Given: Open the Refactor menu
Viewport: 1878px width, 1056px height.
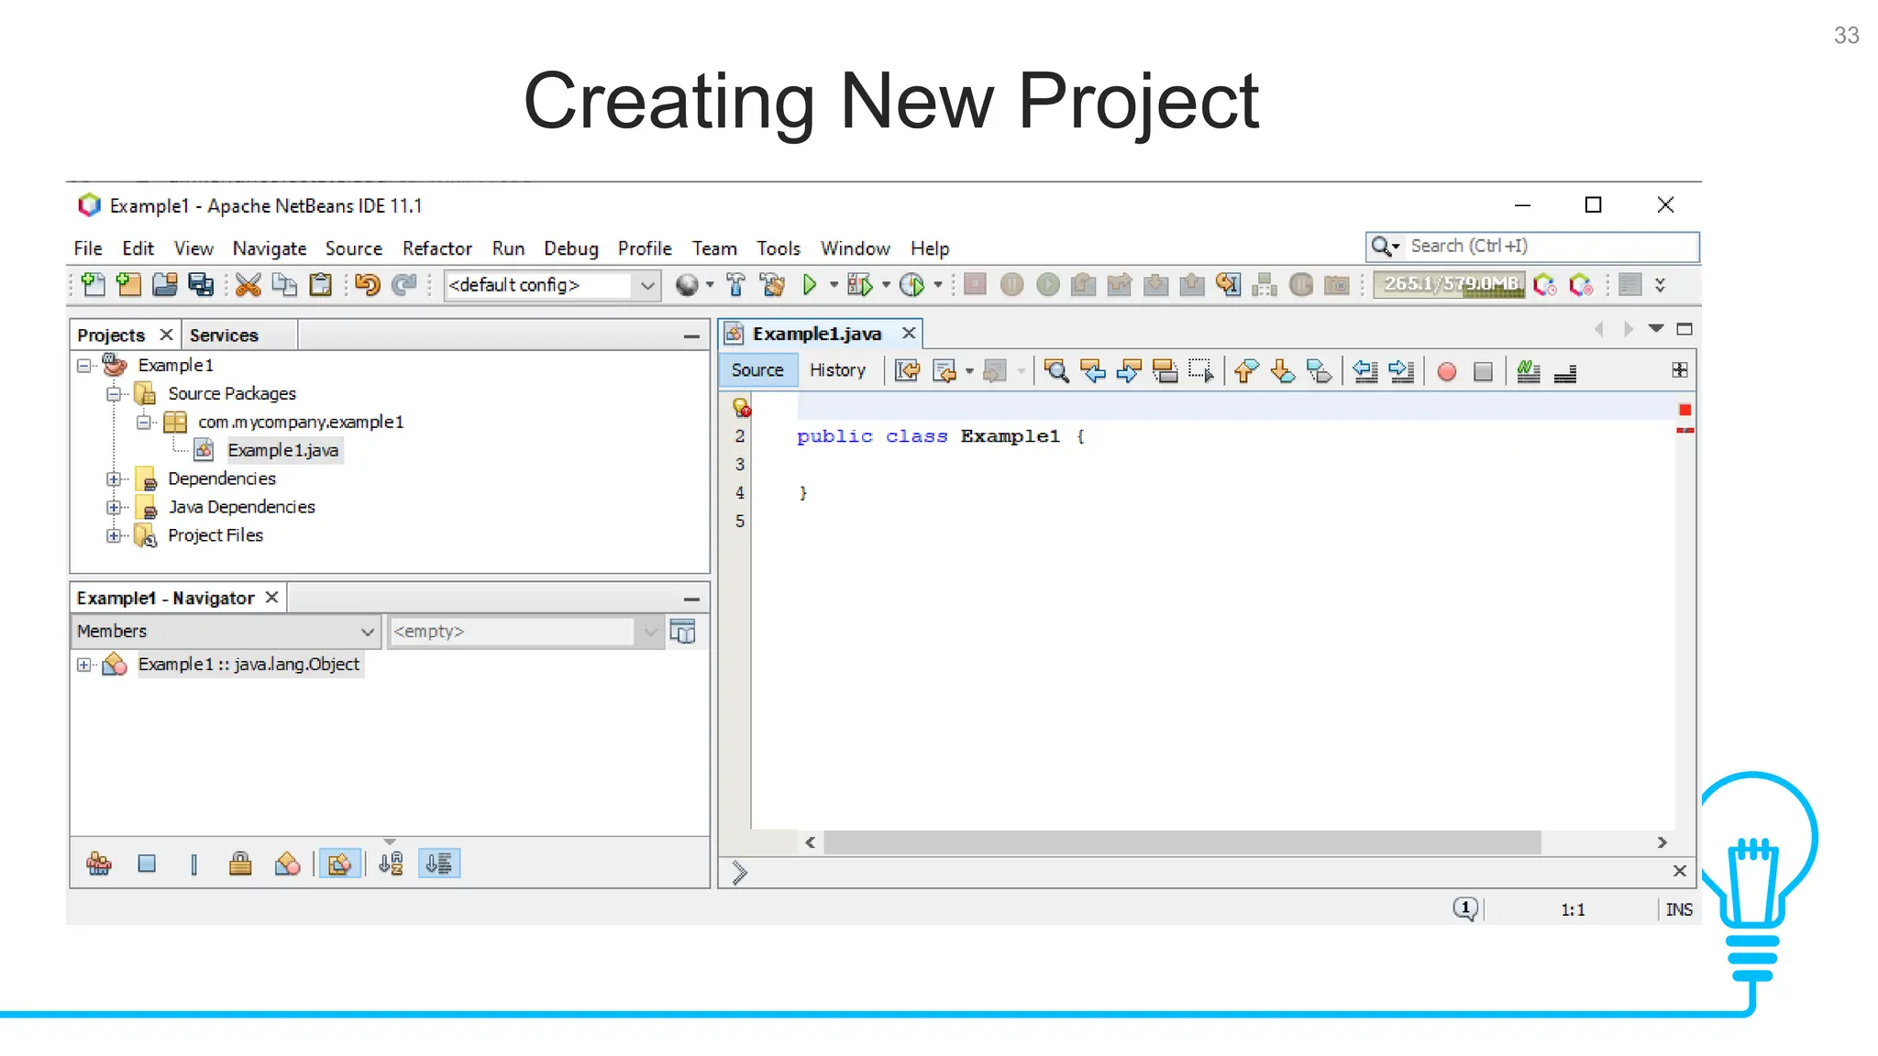Looking at the screenshot, I should point(436,248).
